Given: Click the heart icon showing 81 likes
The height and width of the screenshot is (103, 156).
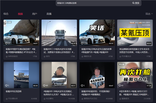Looking at the screenshot, I should (x=120, y=86).
